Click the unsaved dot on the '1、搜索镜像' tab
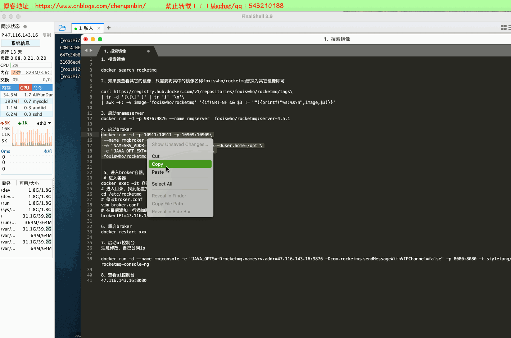Image resolution: width=511 pixels, height=338 pixels. (148, 51)
